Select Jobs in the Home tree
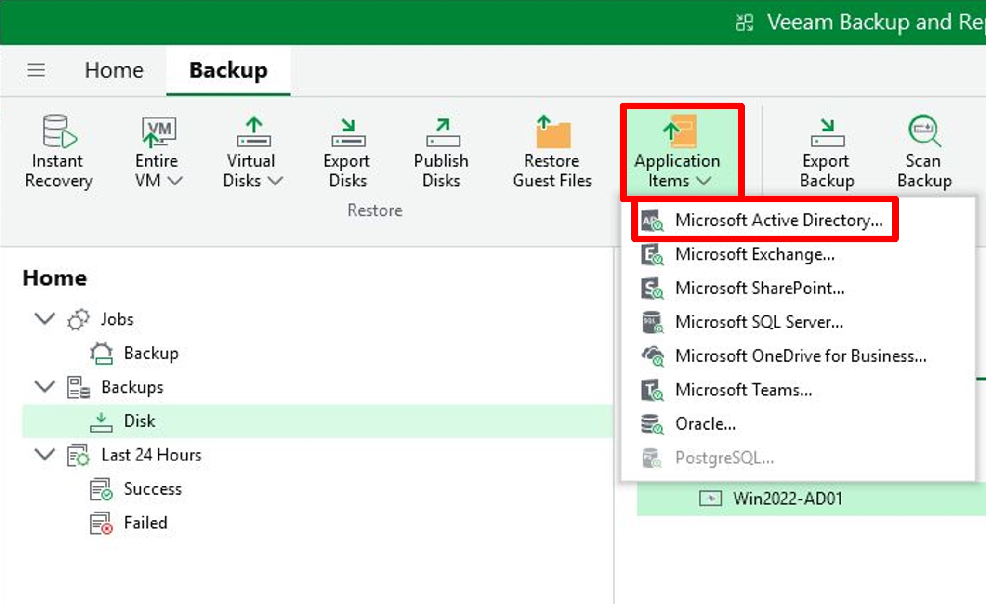 click(x=117, y=319)
